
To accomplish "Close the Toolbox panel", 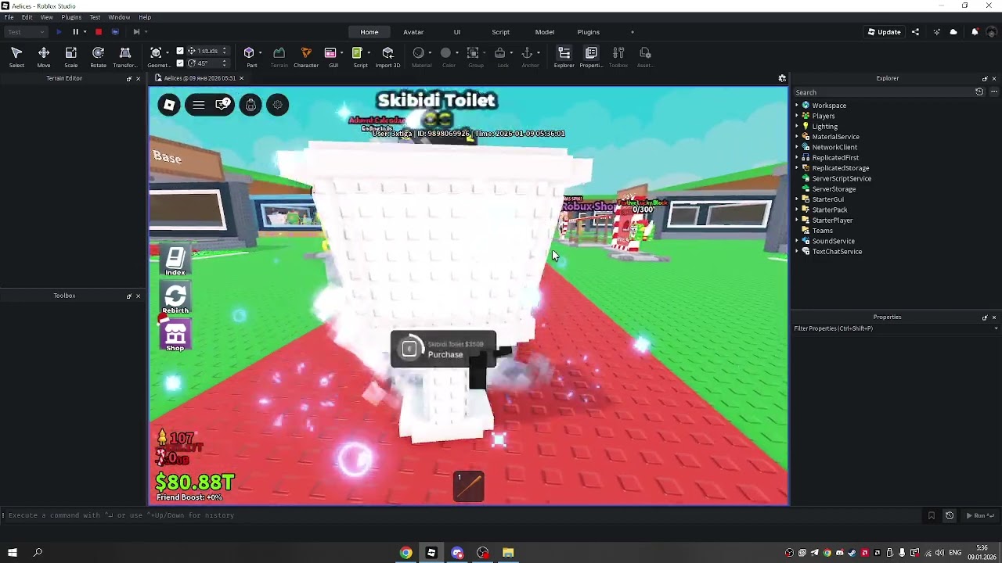I will click(x=139, y=296).
